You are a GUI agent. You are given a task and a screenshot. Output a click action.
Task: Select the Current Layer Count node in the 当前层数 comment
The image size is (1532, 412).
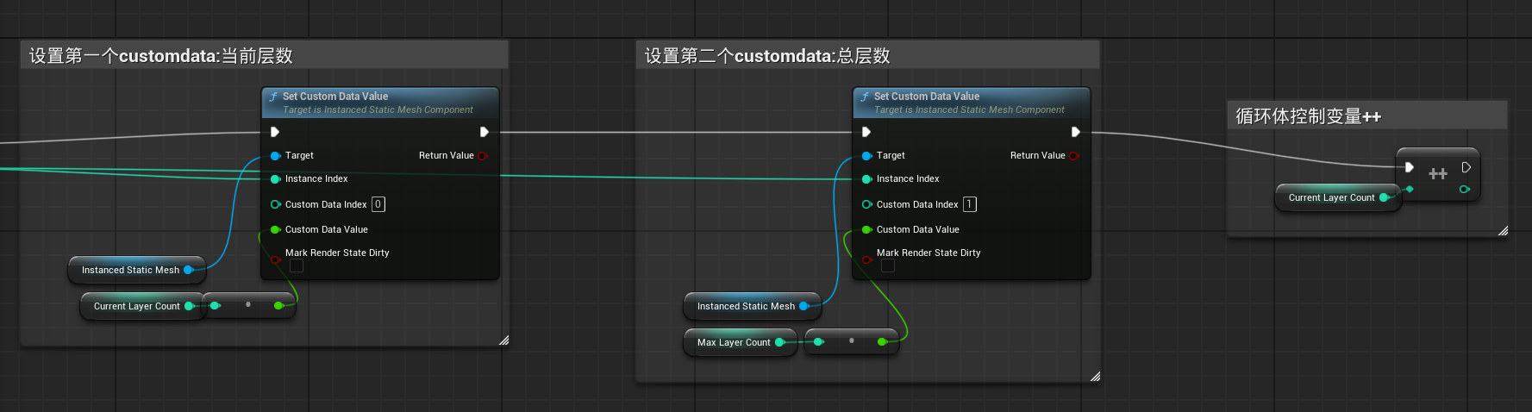pos(142,306)
